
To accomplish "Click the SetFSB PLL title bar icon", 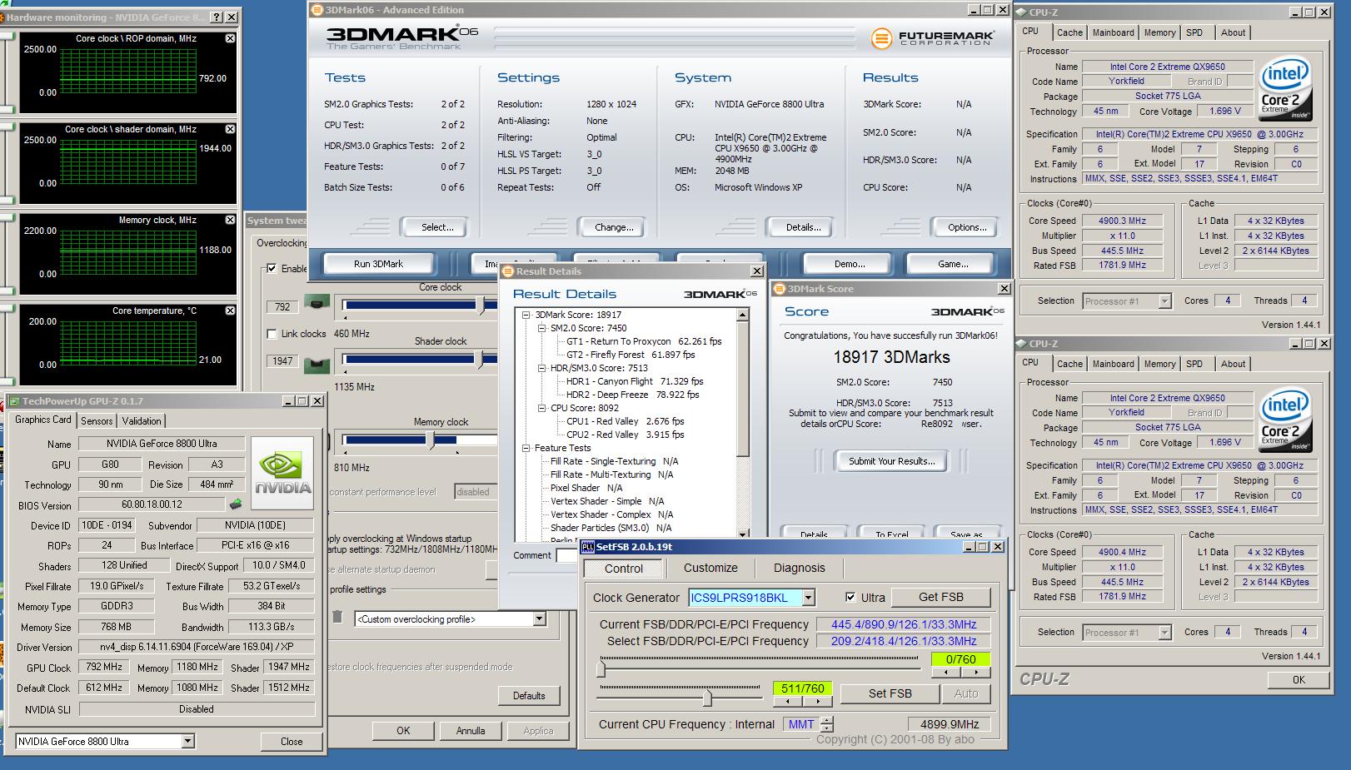I will click(588, 546).
